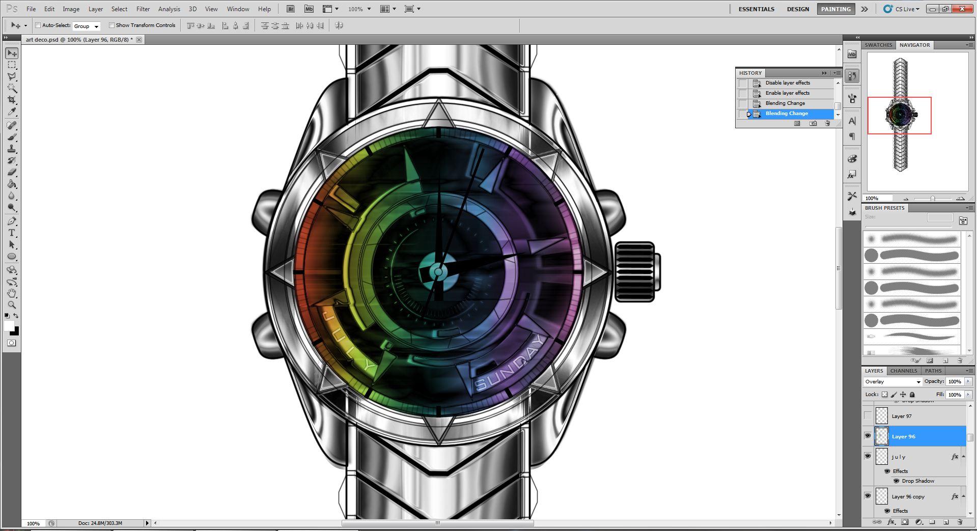The image size is (977, 531).
Task: Show the hidden Layer 97
Action: (x=868, y=416)
